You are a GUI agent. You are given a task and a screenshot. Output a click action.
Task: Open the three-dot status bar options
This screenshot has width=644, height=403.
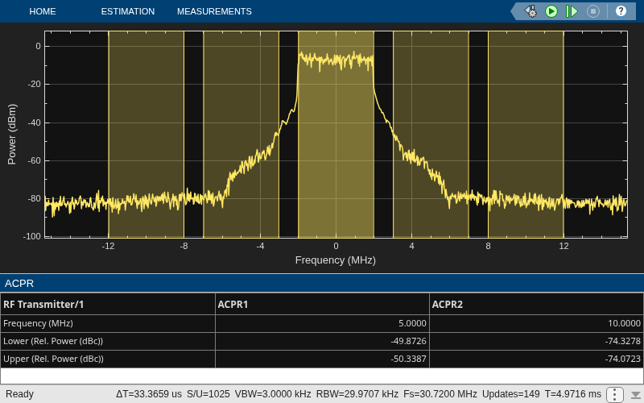pyautogui.click(x=614, y=394)
